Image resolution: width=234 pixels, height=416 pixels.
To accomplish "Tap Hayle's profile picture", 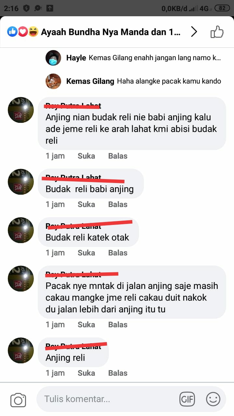I will click(53, 58).
